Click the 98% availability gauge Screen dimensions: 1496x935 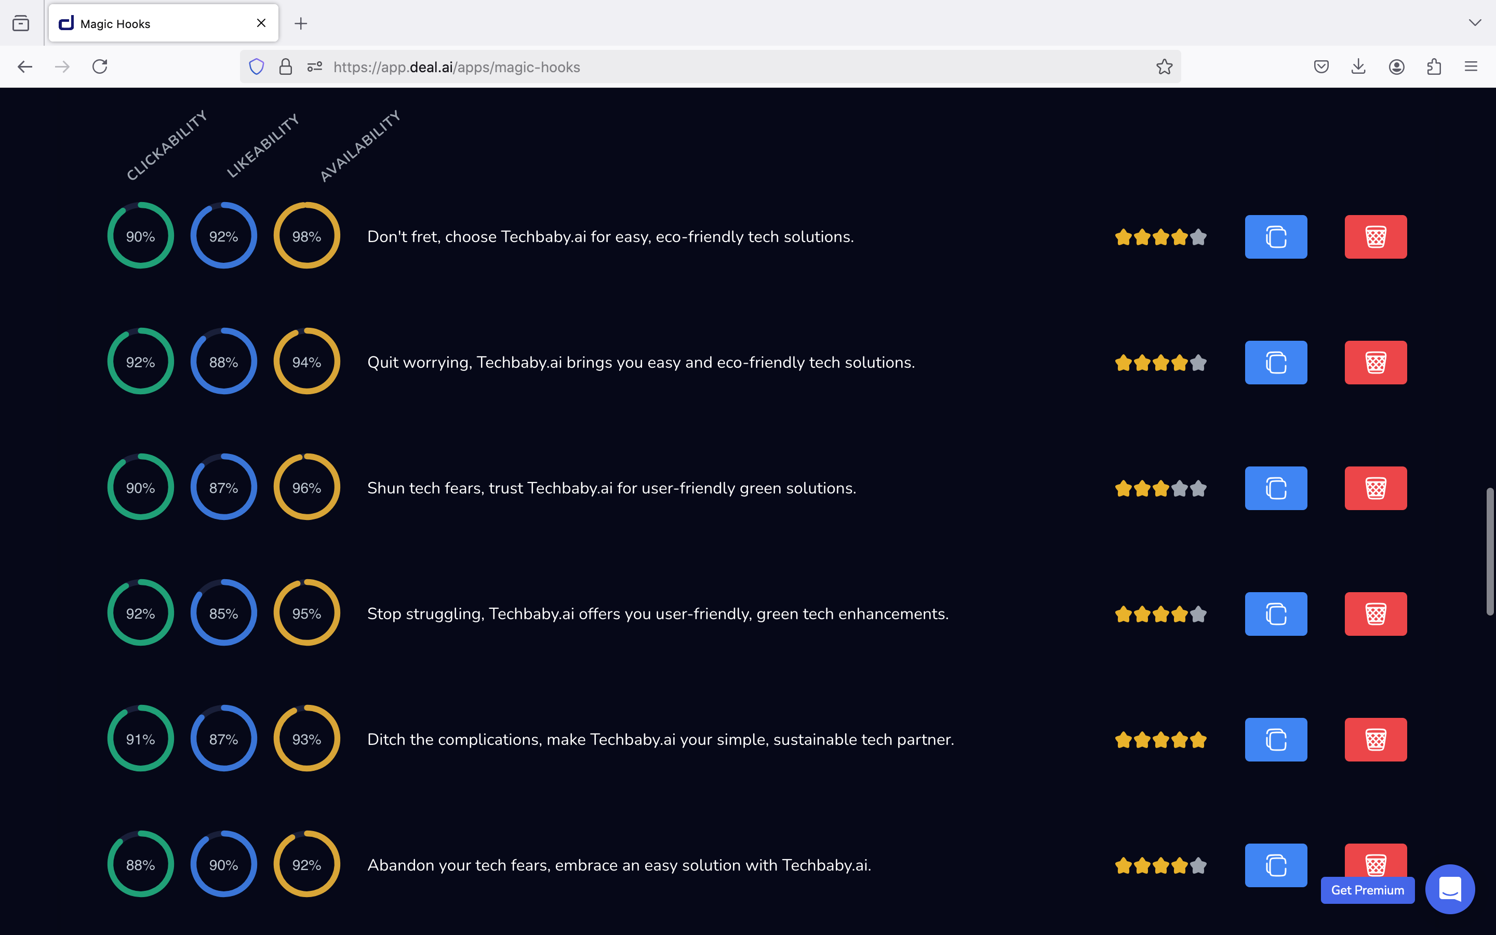pos(306,236)
